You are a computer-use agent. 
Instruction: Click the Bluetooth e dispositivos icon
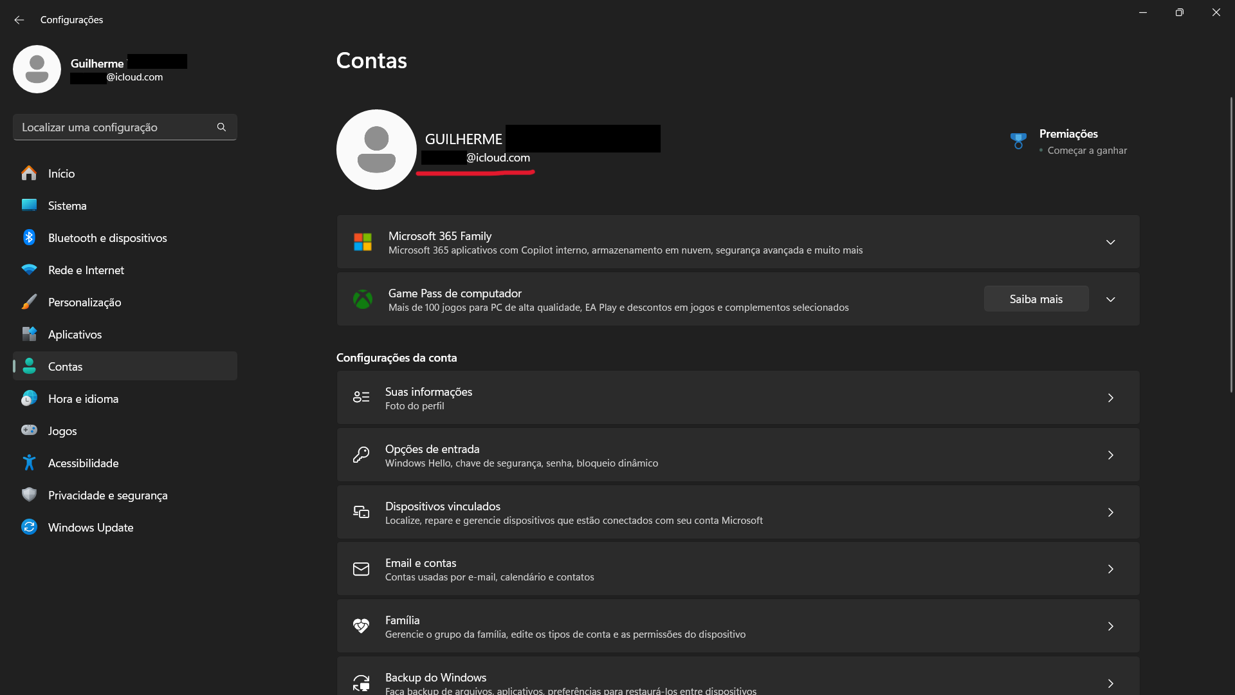tap(29, 237)
